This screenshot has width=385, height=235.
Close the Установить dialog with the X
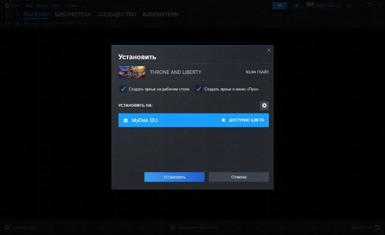(269, 50)
